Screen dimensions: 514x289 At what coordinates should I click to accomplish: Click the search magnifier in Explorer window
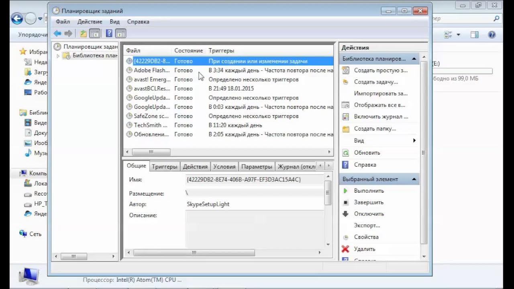(496, 18)
